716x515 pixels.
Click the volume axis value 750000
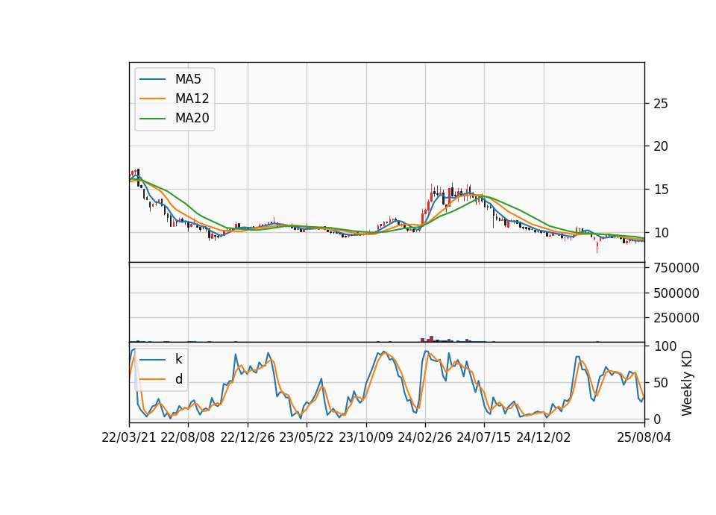(x=676, y=268)
